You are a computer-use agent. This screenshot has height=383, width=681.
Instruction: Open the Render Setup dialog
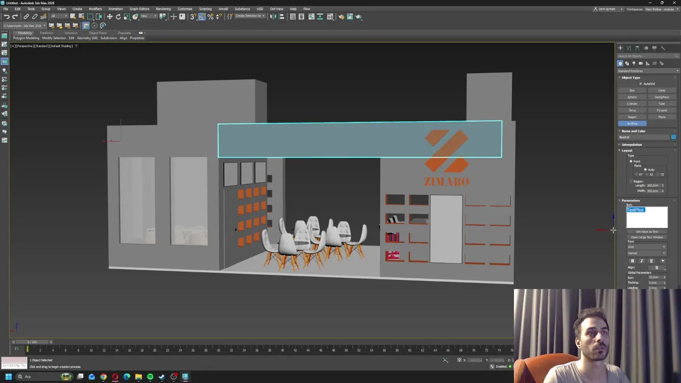341,16
